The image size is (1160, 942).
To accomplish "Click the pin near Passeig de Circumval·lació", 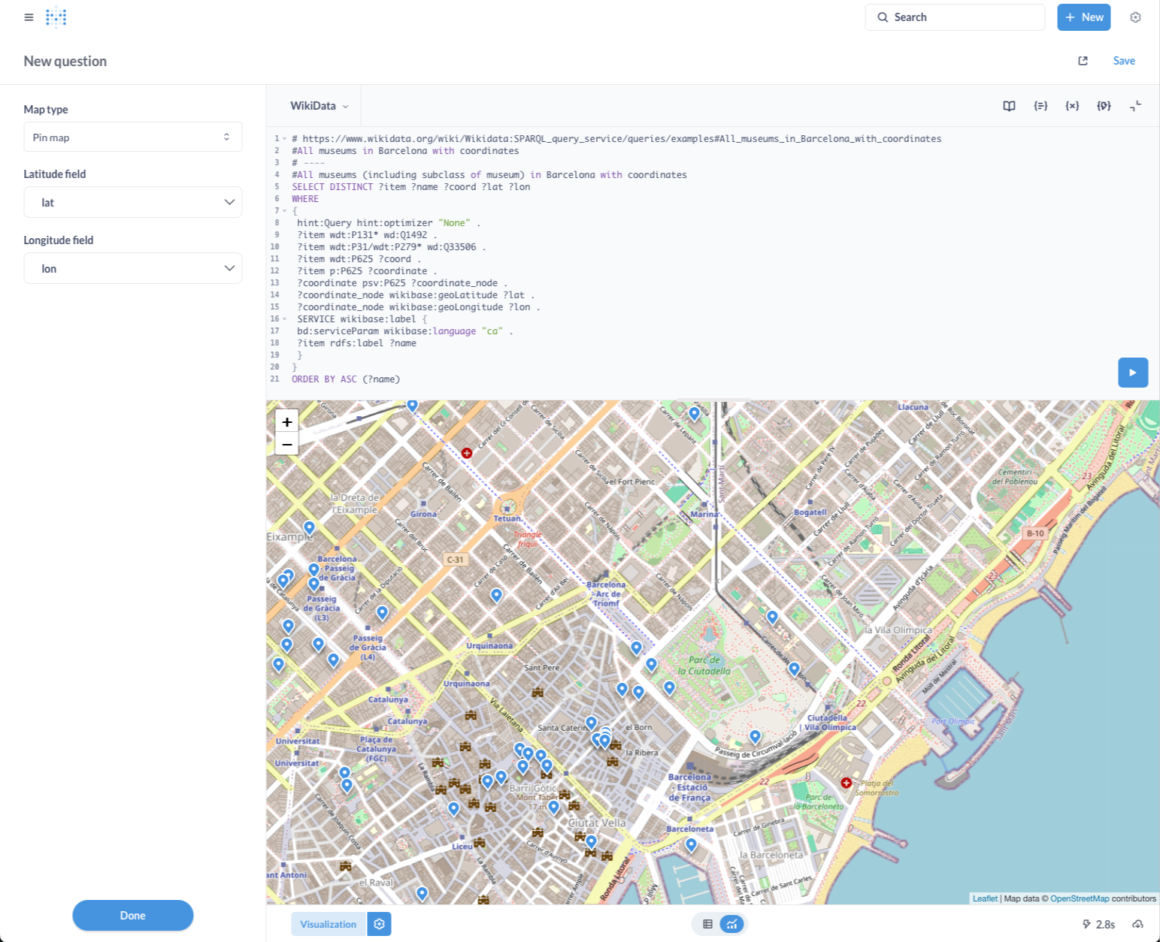I will [x=755, y=738].
